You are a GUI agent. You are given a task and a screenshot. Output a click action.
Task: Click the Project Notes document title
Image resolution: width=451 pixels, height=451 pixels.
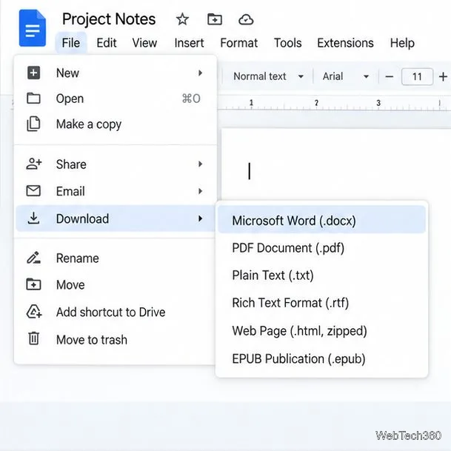(109, 19)
